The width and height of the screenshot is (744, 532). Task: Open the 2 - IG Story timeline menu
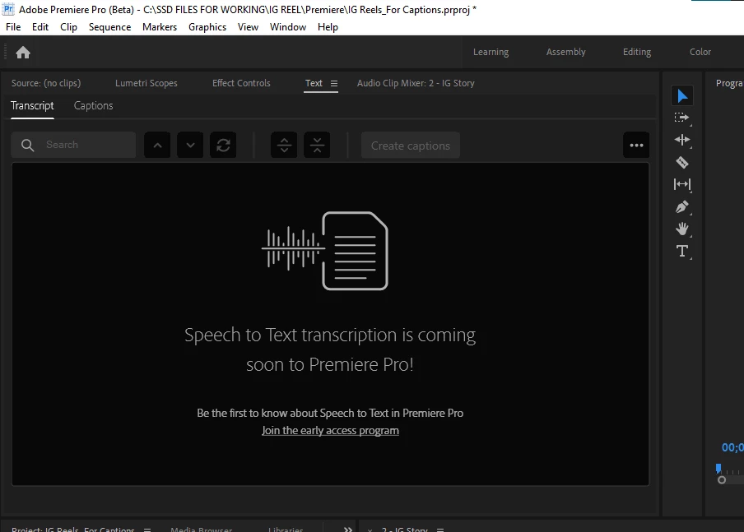(x=440, y=530)
